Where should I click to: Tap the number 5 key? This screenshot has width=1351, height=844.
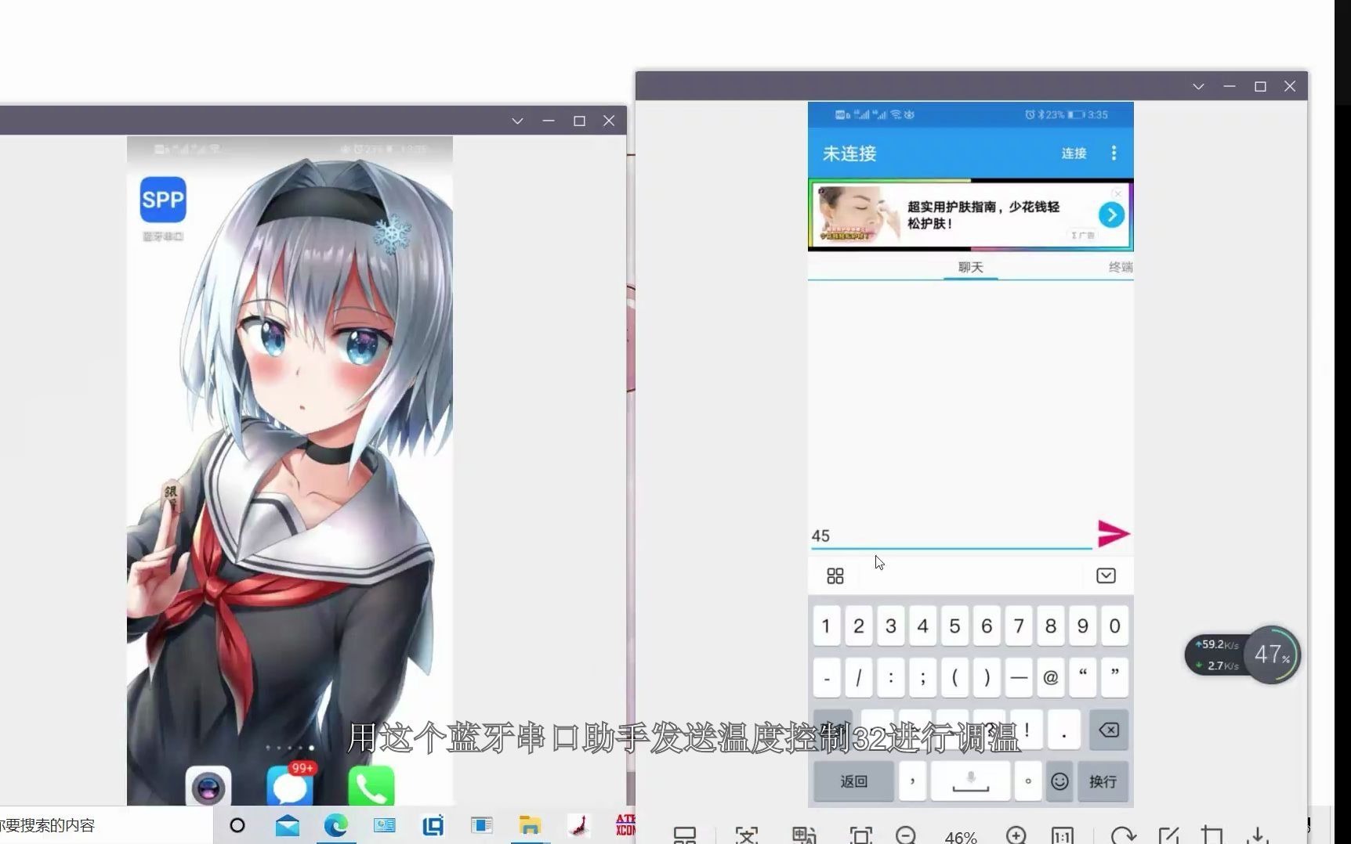(954, 626)
